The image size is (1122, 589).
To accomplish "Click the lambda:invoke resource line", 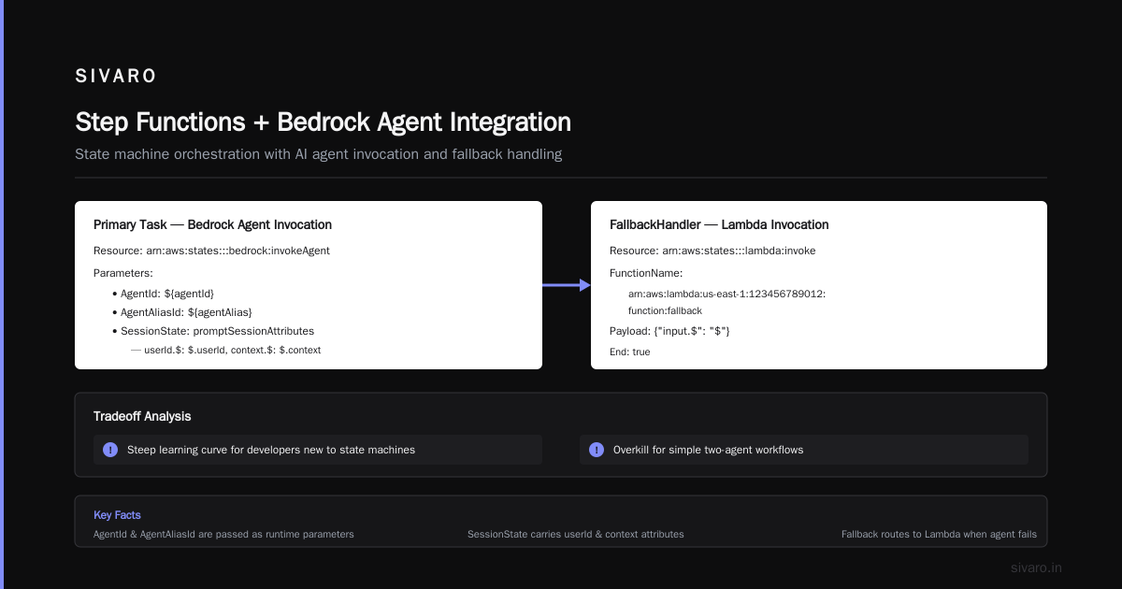I will pyautogui.click(x=712, y=251).
